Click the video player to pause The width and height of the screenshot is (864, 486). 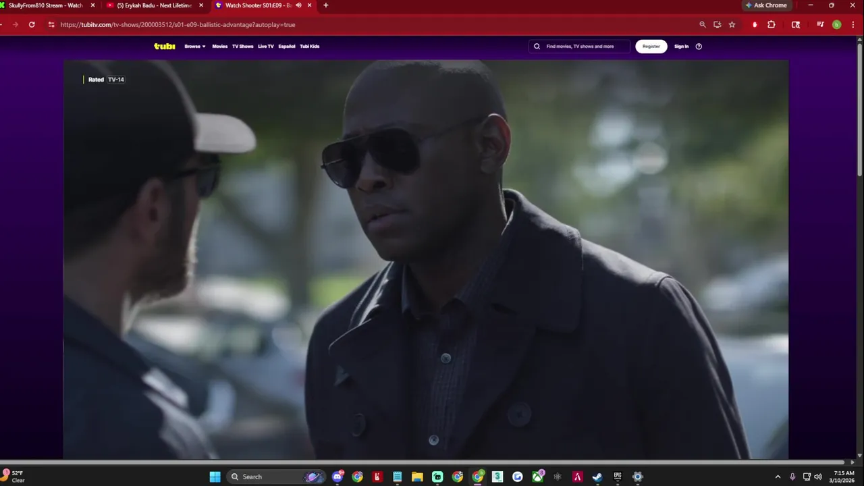point(426,260)
